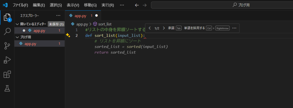
Task: Open the ファイル(F) menu
Action: click(20, 5)
